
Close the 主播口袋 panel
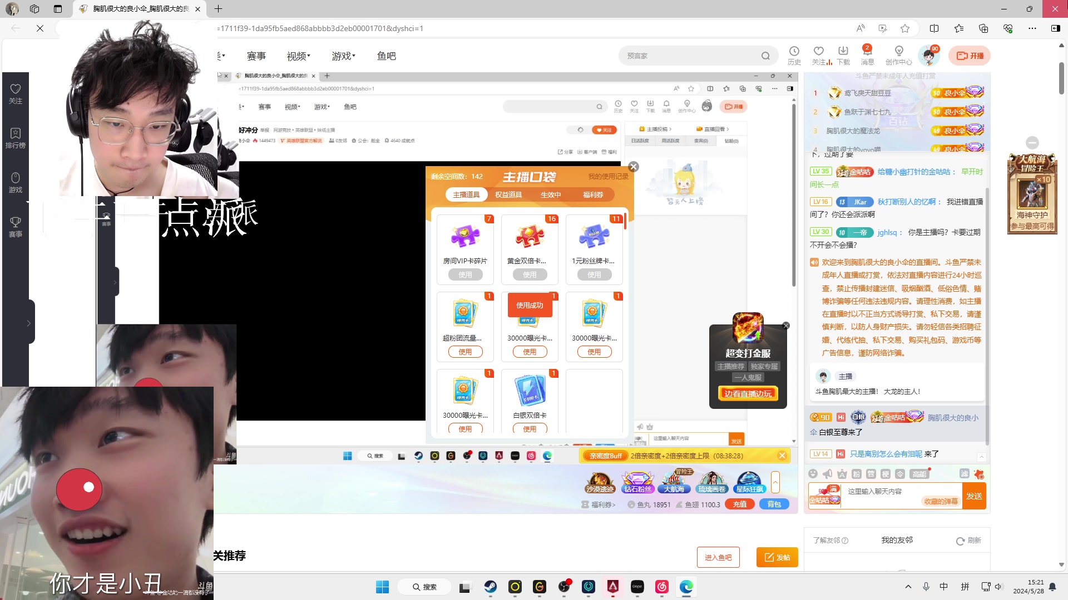click(634, 167)
